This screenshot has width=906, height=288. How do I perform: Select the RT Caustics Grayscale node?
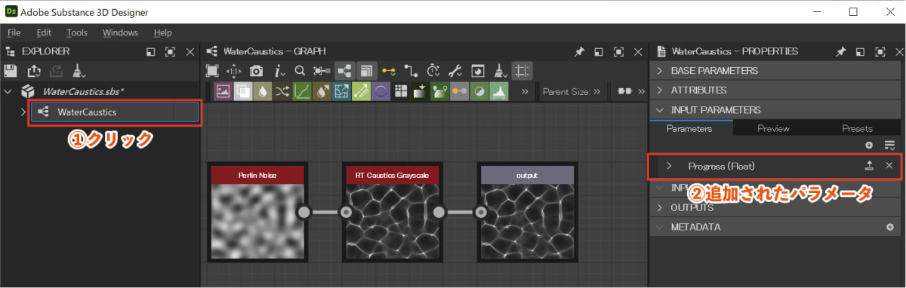(392, 213)
